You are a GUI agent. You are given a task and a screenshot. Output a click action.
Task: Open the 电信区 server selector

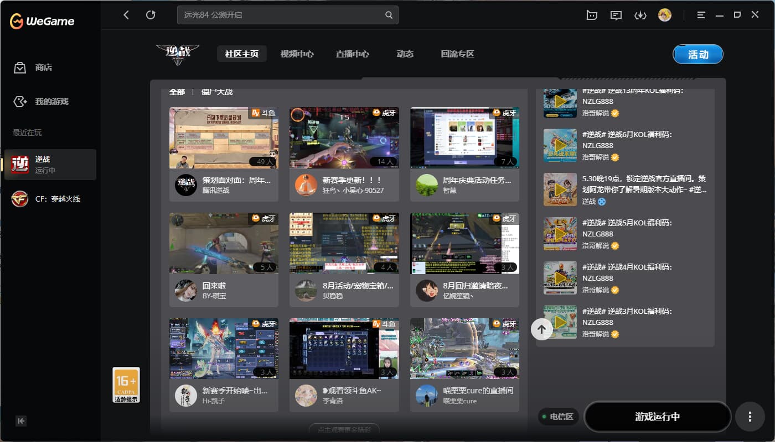point(558,417)
